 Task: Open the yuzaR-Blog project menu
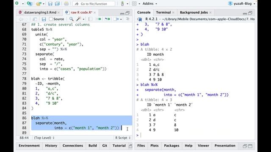[x=242, y=4]
